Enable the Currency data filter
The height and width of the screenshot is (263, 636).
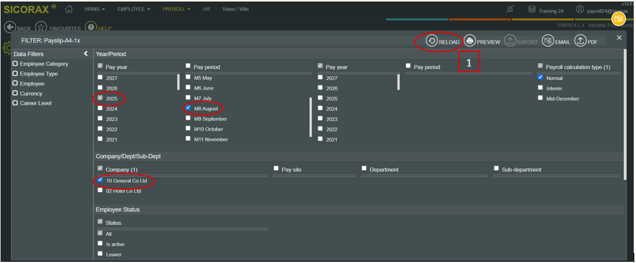tap(15, 93)
